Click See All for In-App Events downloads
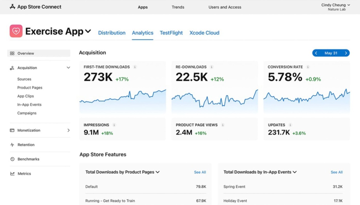The image size is (360, 205). tap(337, 172)
